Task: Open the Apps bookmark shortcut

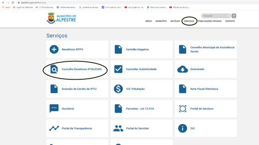Action: tap(6, 7)
